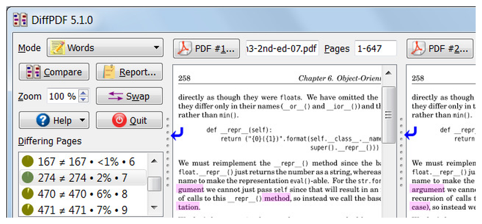Screen dimensions: 482x224
Task: Click pie icon beside page 274 entry
Action: [27, 178]
